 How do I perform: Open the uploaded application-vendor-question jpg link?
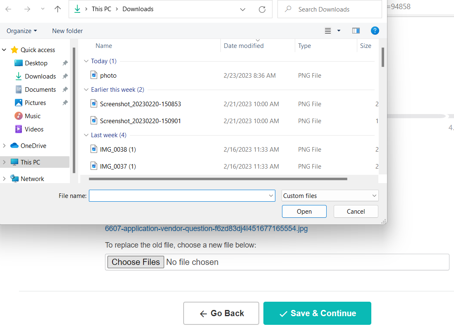pos(206,229)
